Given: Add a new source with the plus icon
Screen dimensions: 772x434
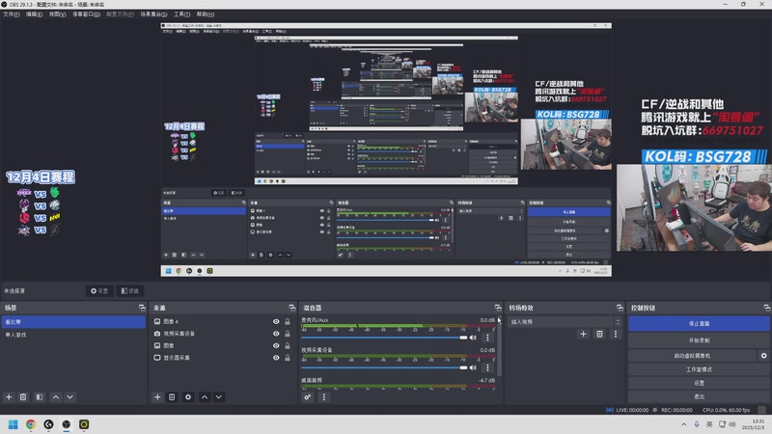Looking at the screenshot, I should pyautogui.click(x=157, y=396).
